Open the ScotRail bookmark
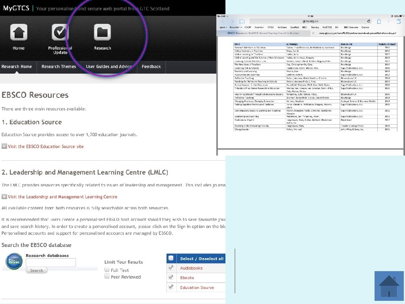405x304 pixels. click(x=294, y=27)
